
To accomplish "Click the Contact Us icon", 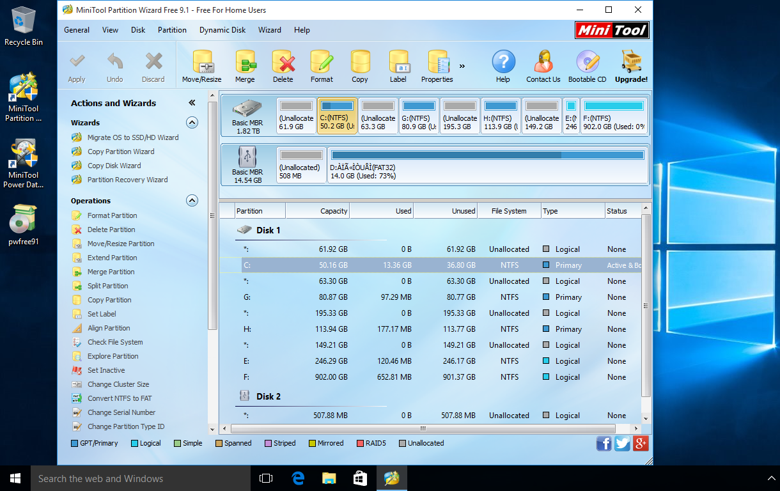I will (x=543, y=62).
